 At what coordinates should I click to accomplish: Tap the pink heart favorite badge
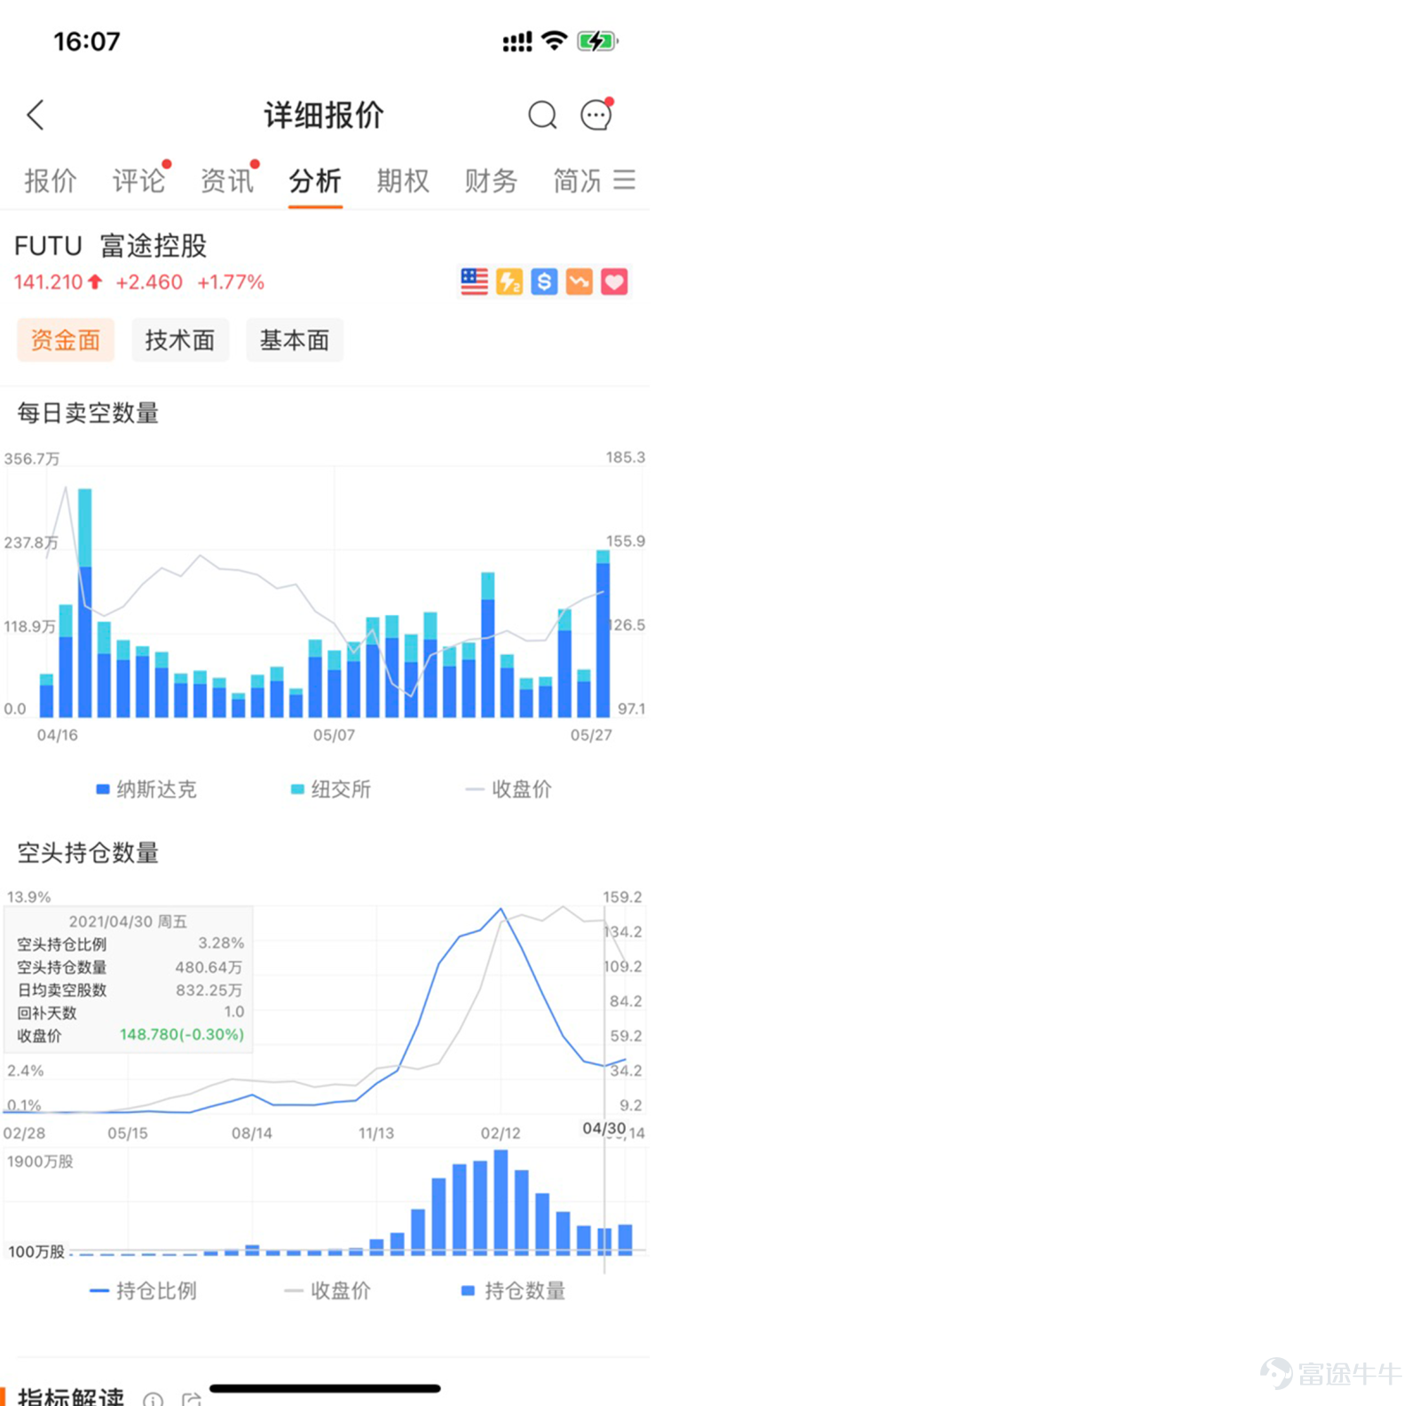pos(614,281)
